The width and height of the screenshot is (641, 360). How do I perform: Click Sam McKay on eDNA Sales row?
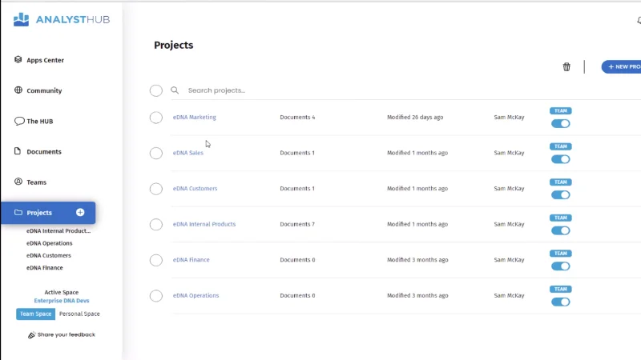click(509, 153)
